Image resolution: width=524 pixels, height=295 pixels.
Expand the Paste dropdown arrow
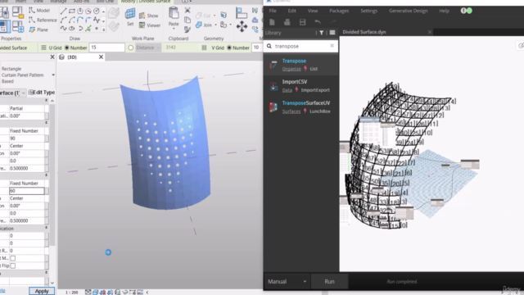coord(174,29)
